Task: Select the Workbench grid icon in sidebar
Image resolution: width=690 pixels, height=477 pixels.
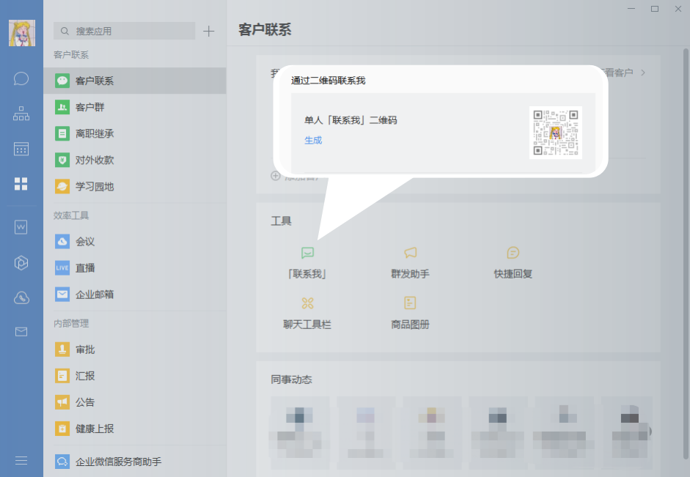Action: 21,184
